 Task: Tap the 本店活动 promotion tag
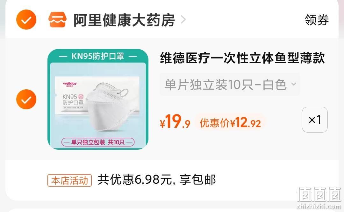[69, 181]
